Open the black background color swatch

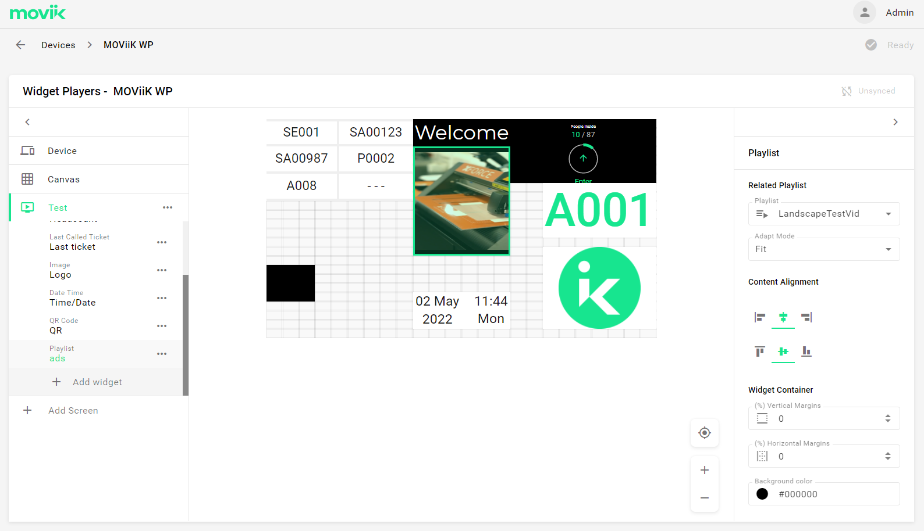(x=762, y=494)
